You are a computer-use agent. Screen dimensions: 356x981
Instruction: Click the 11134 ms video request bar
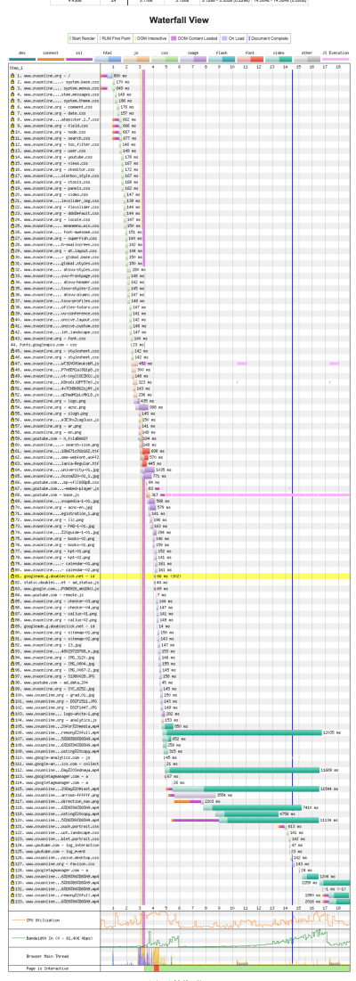[x=245, y=820]
